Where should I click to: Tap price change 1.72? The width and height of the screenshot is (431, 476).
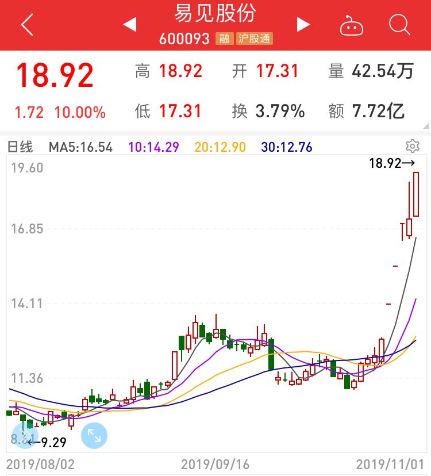(x=29, y=112)
